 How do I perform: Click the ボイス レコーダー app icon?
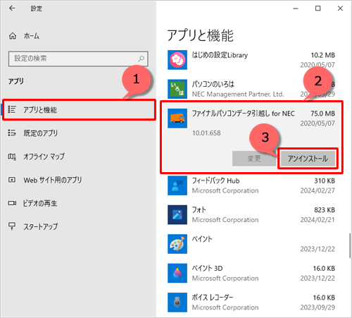click(177, 302)
